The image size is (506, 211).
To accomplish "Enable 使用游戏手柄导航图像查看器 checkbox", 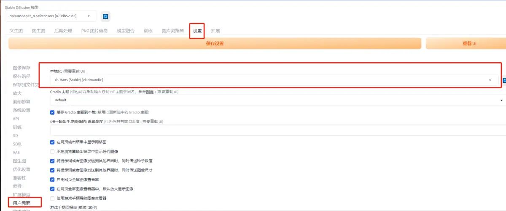I will tap(52, 198).
